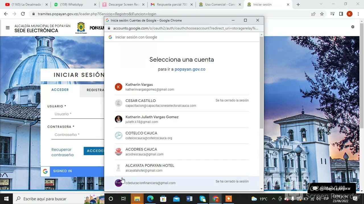Click the ESP language indicator
The image size is (364, 204).
pos(326,199)
